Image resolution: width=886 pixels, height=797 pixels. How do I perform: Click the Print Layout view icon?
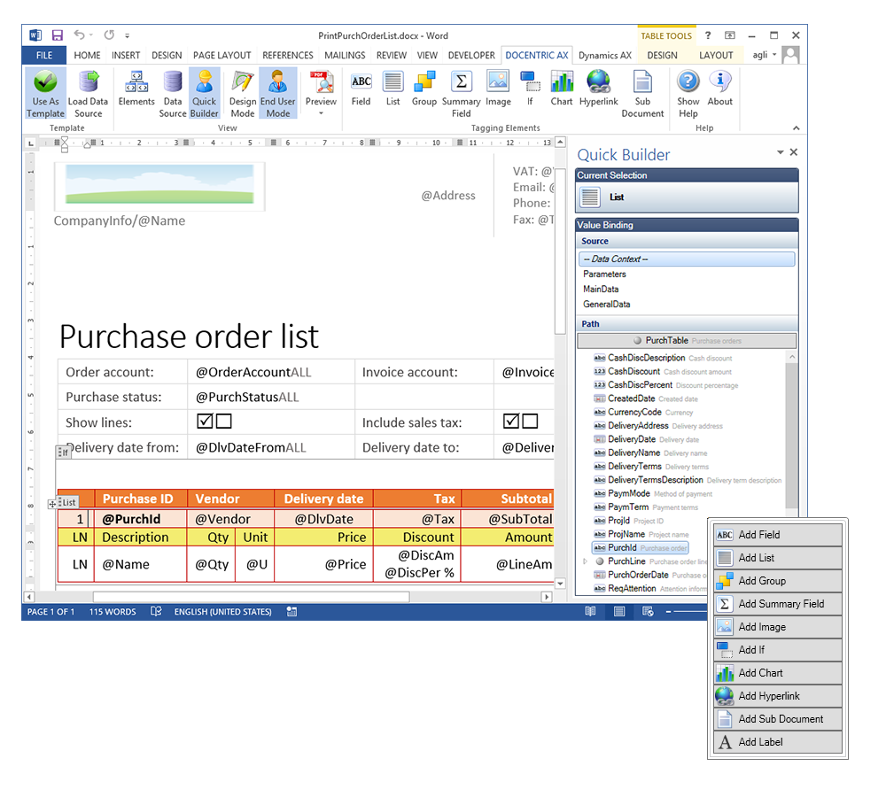tap(619, 612)
